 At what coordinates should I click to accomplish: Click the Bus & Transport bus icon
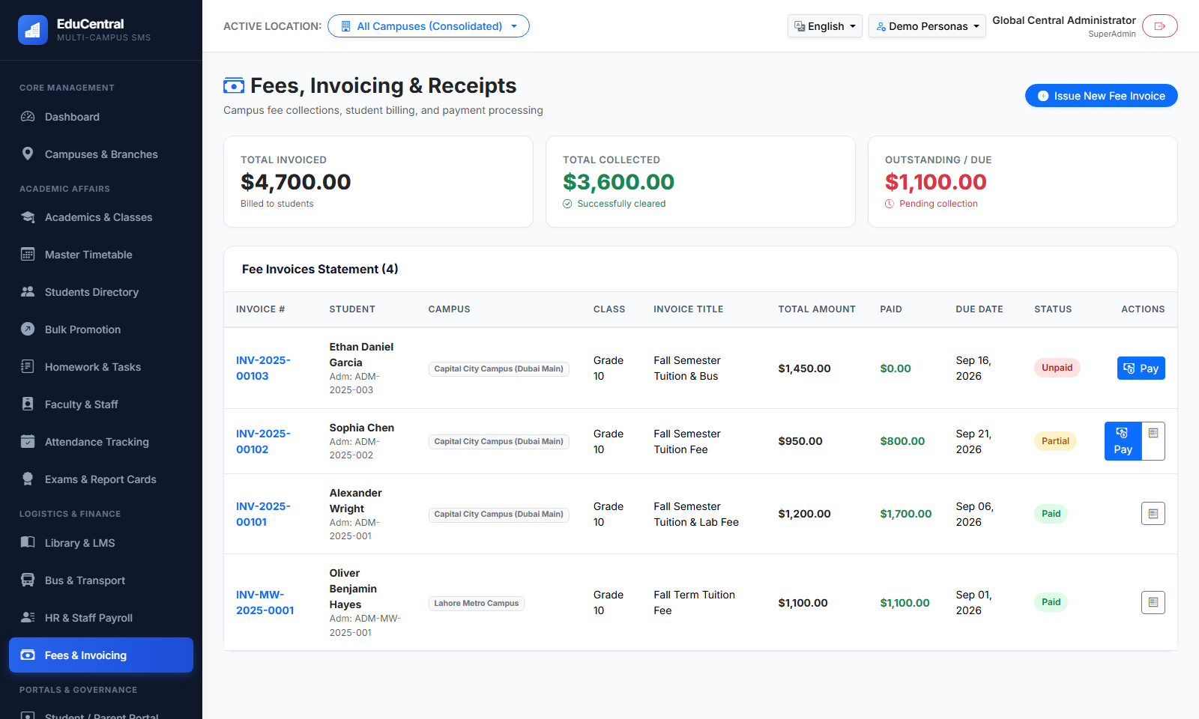click(x=28, y=580)
